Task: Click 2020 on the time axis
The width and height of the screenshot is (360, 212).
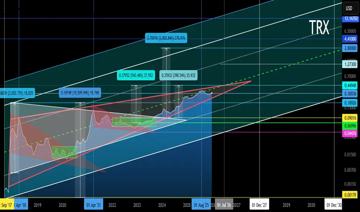Action: pos(62,205)
